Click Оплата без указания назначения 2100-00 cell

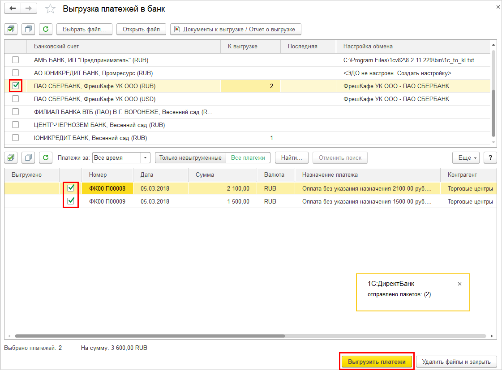368,188
